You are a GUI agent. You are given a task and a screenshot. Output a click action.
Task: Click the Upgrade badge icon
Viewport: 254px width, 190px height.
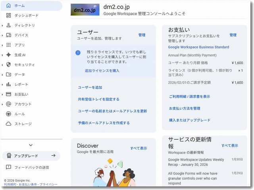[9, 156]
